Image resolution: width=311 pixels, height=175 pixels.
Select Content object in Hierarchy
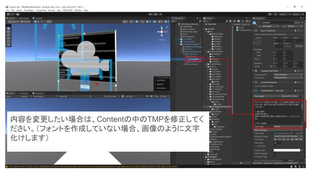coord(194,59)
